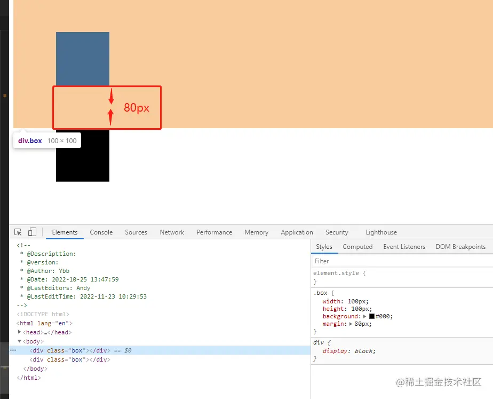Click the .box selector in Styles
493x399 pixels.
320,293
